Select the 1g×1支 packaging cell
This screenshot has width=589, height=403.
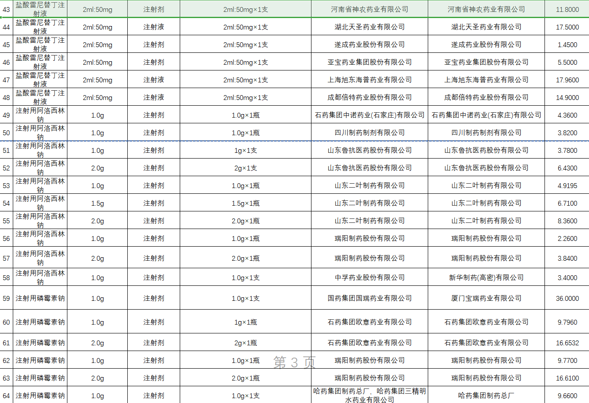(x=246, y=150)
